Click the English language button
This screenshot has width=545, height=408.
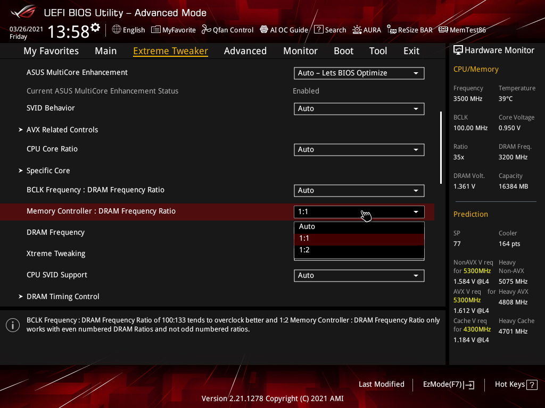tap(128, 30)
